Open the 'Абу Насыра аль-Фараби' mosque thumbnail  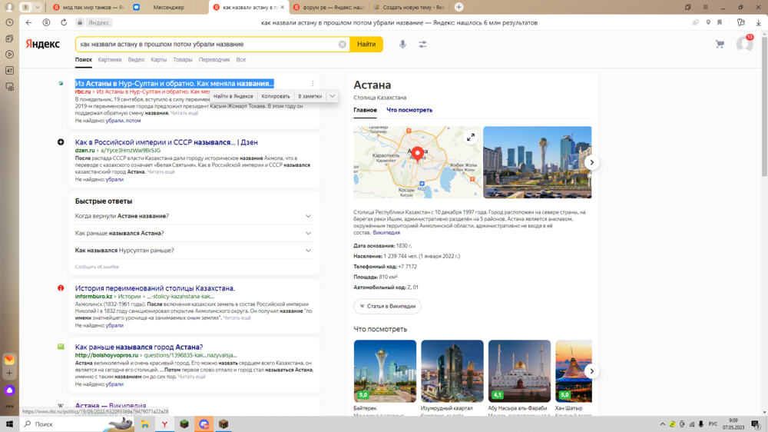[x=519, y=371]
